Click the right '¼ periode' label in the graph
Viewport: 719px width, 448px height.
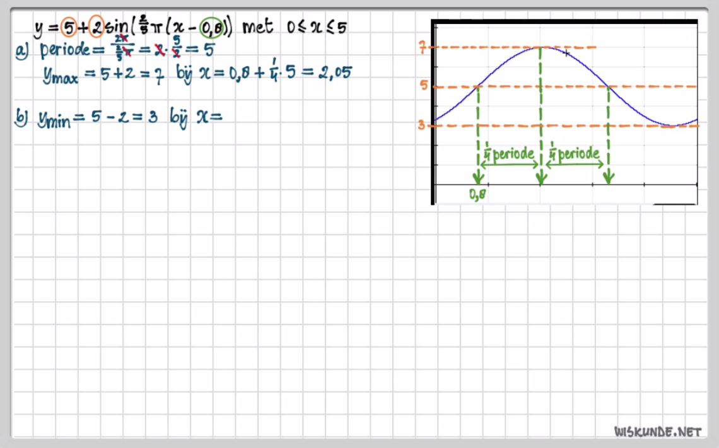(574, 152)
